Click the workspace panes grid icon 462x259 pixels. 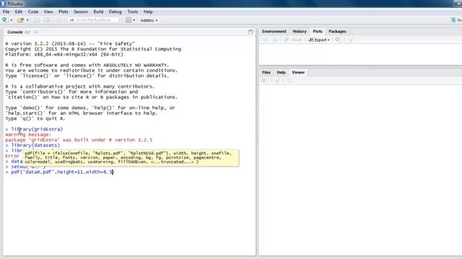(x=128, y=20)
